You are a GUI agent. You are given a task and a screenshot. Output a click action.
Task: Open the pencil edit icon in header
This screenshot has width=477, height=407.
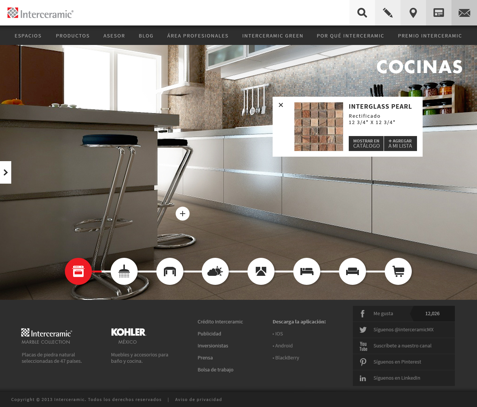387,13
